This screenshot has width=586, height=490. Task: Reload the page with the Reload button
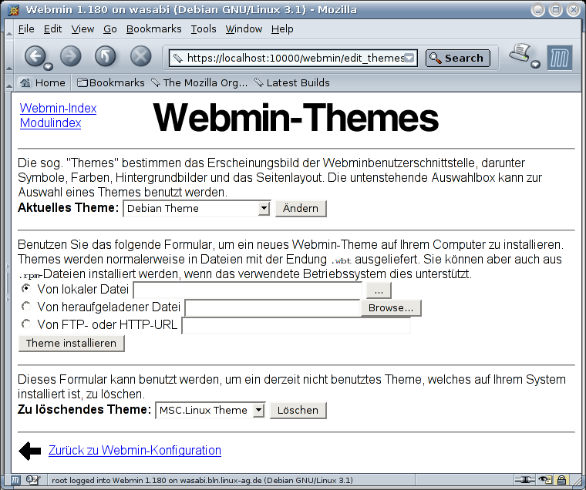106,56
